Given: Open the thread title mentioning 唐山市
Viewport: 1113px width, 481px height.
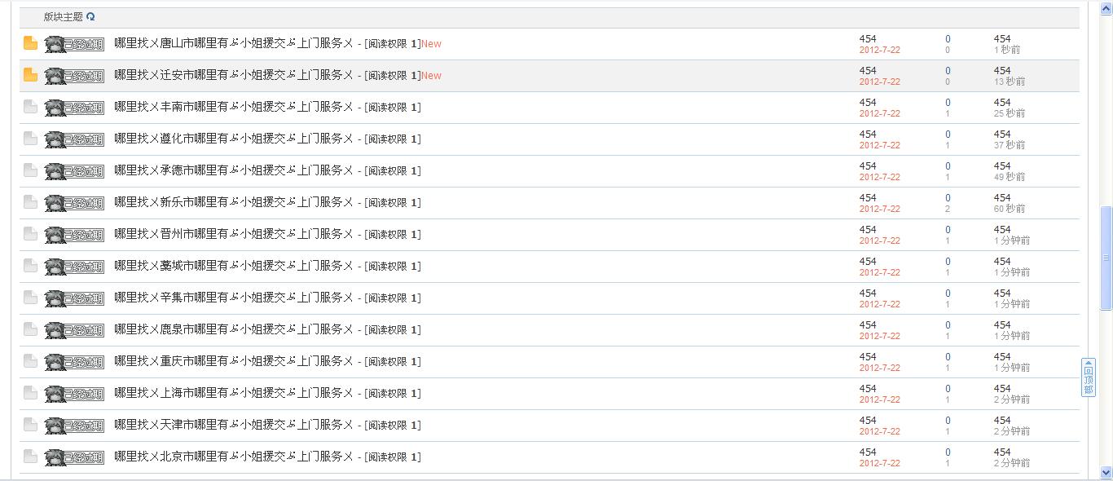Looking at the screenshot, I should pos(234,43).
